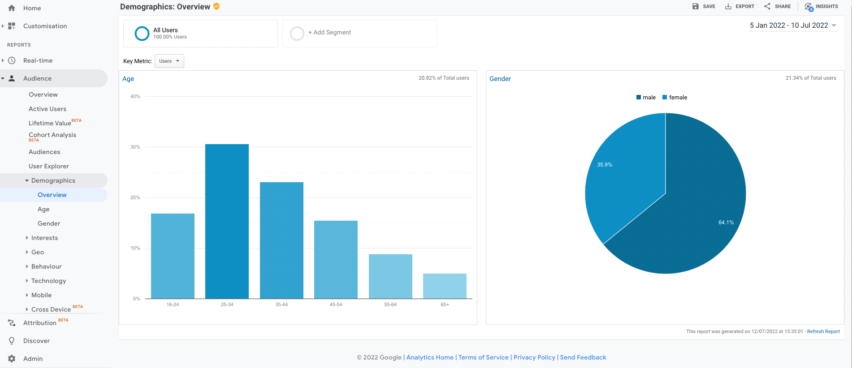Open the Key Metric Users dropdown
Viewport: 852px width, 368px height.
click(169, 61)
